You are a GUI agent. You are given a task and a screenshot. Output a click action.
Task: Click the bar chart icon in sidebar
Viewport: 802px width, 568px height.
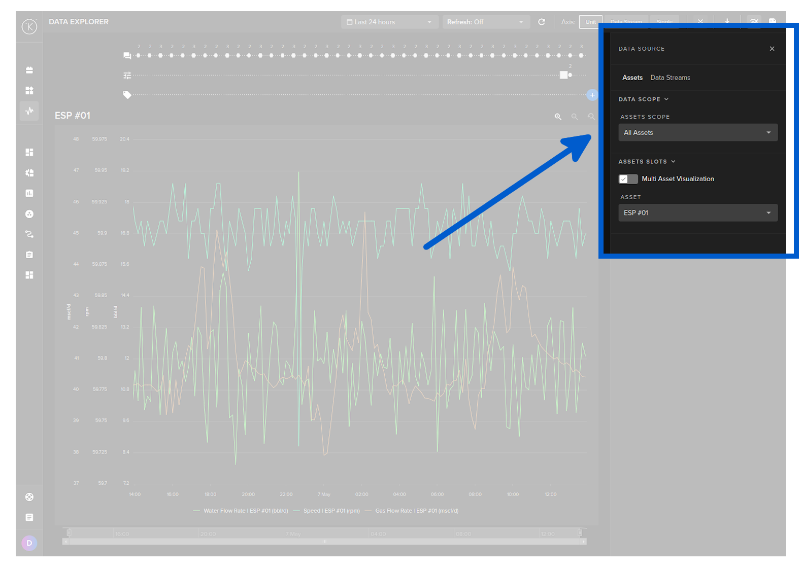pyautogui.click(x=29, y=193)
